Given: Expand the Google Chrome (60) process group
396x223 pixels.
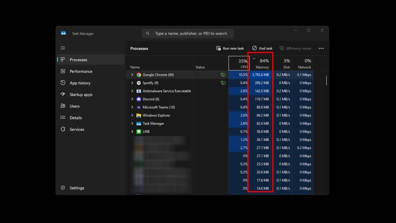Looking at the screenshot, I should [x=132, y=75].
